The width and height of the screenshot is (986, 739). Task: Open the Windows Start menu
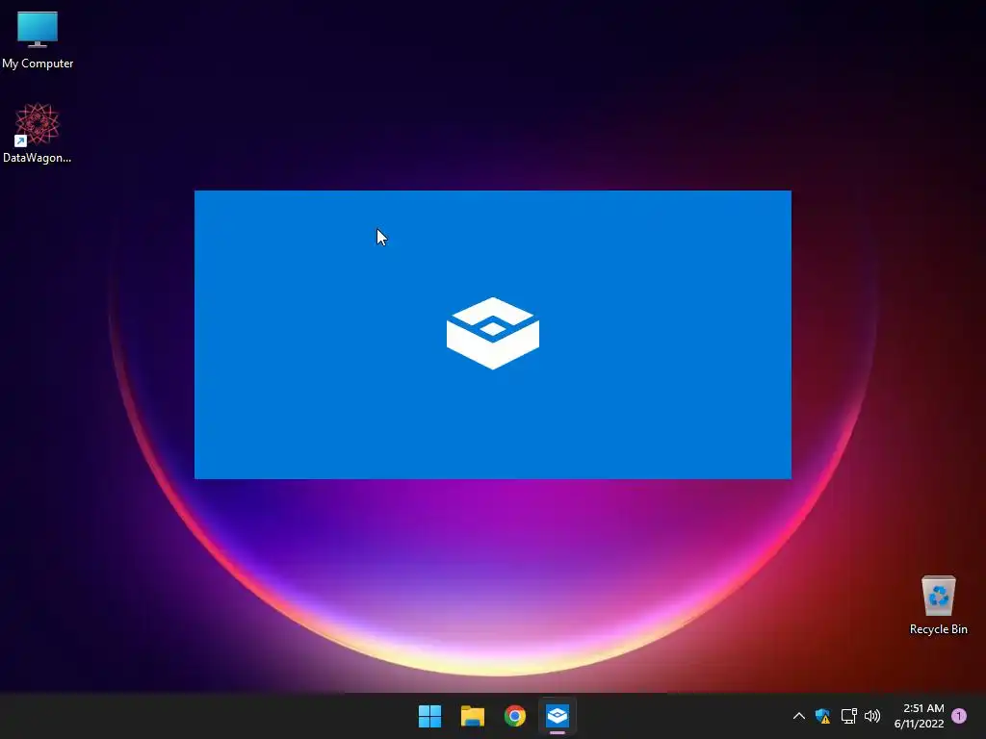point(430,716)
